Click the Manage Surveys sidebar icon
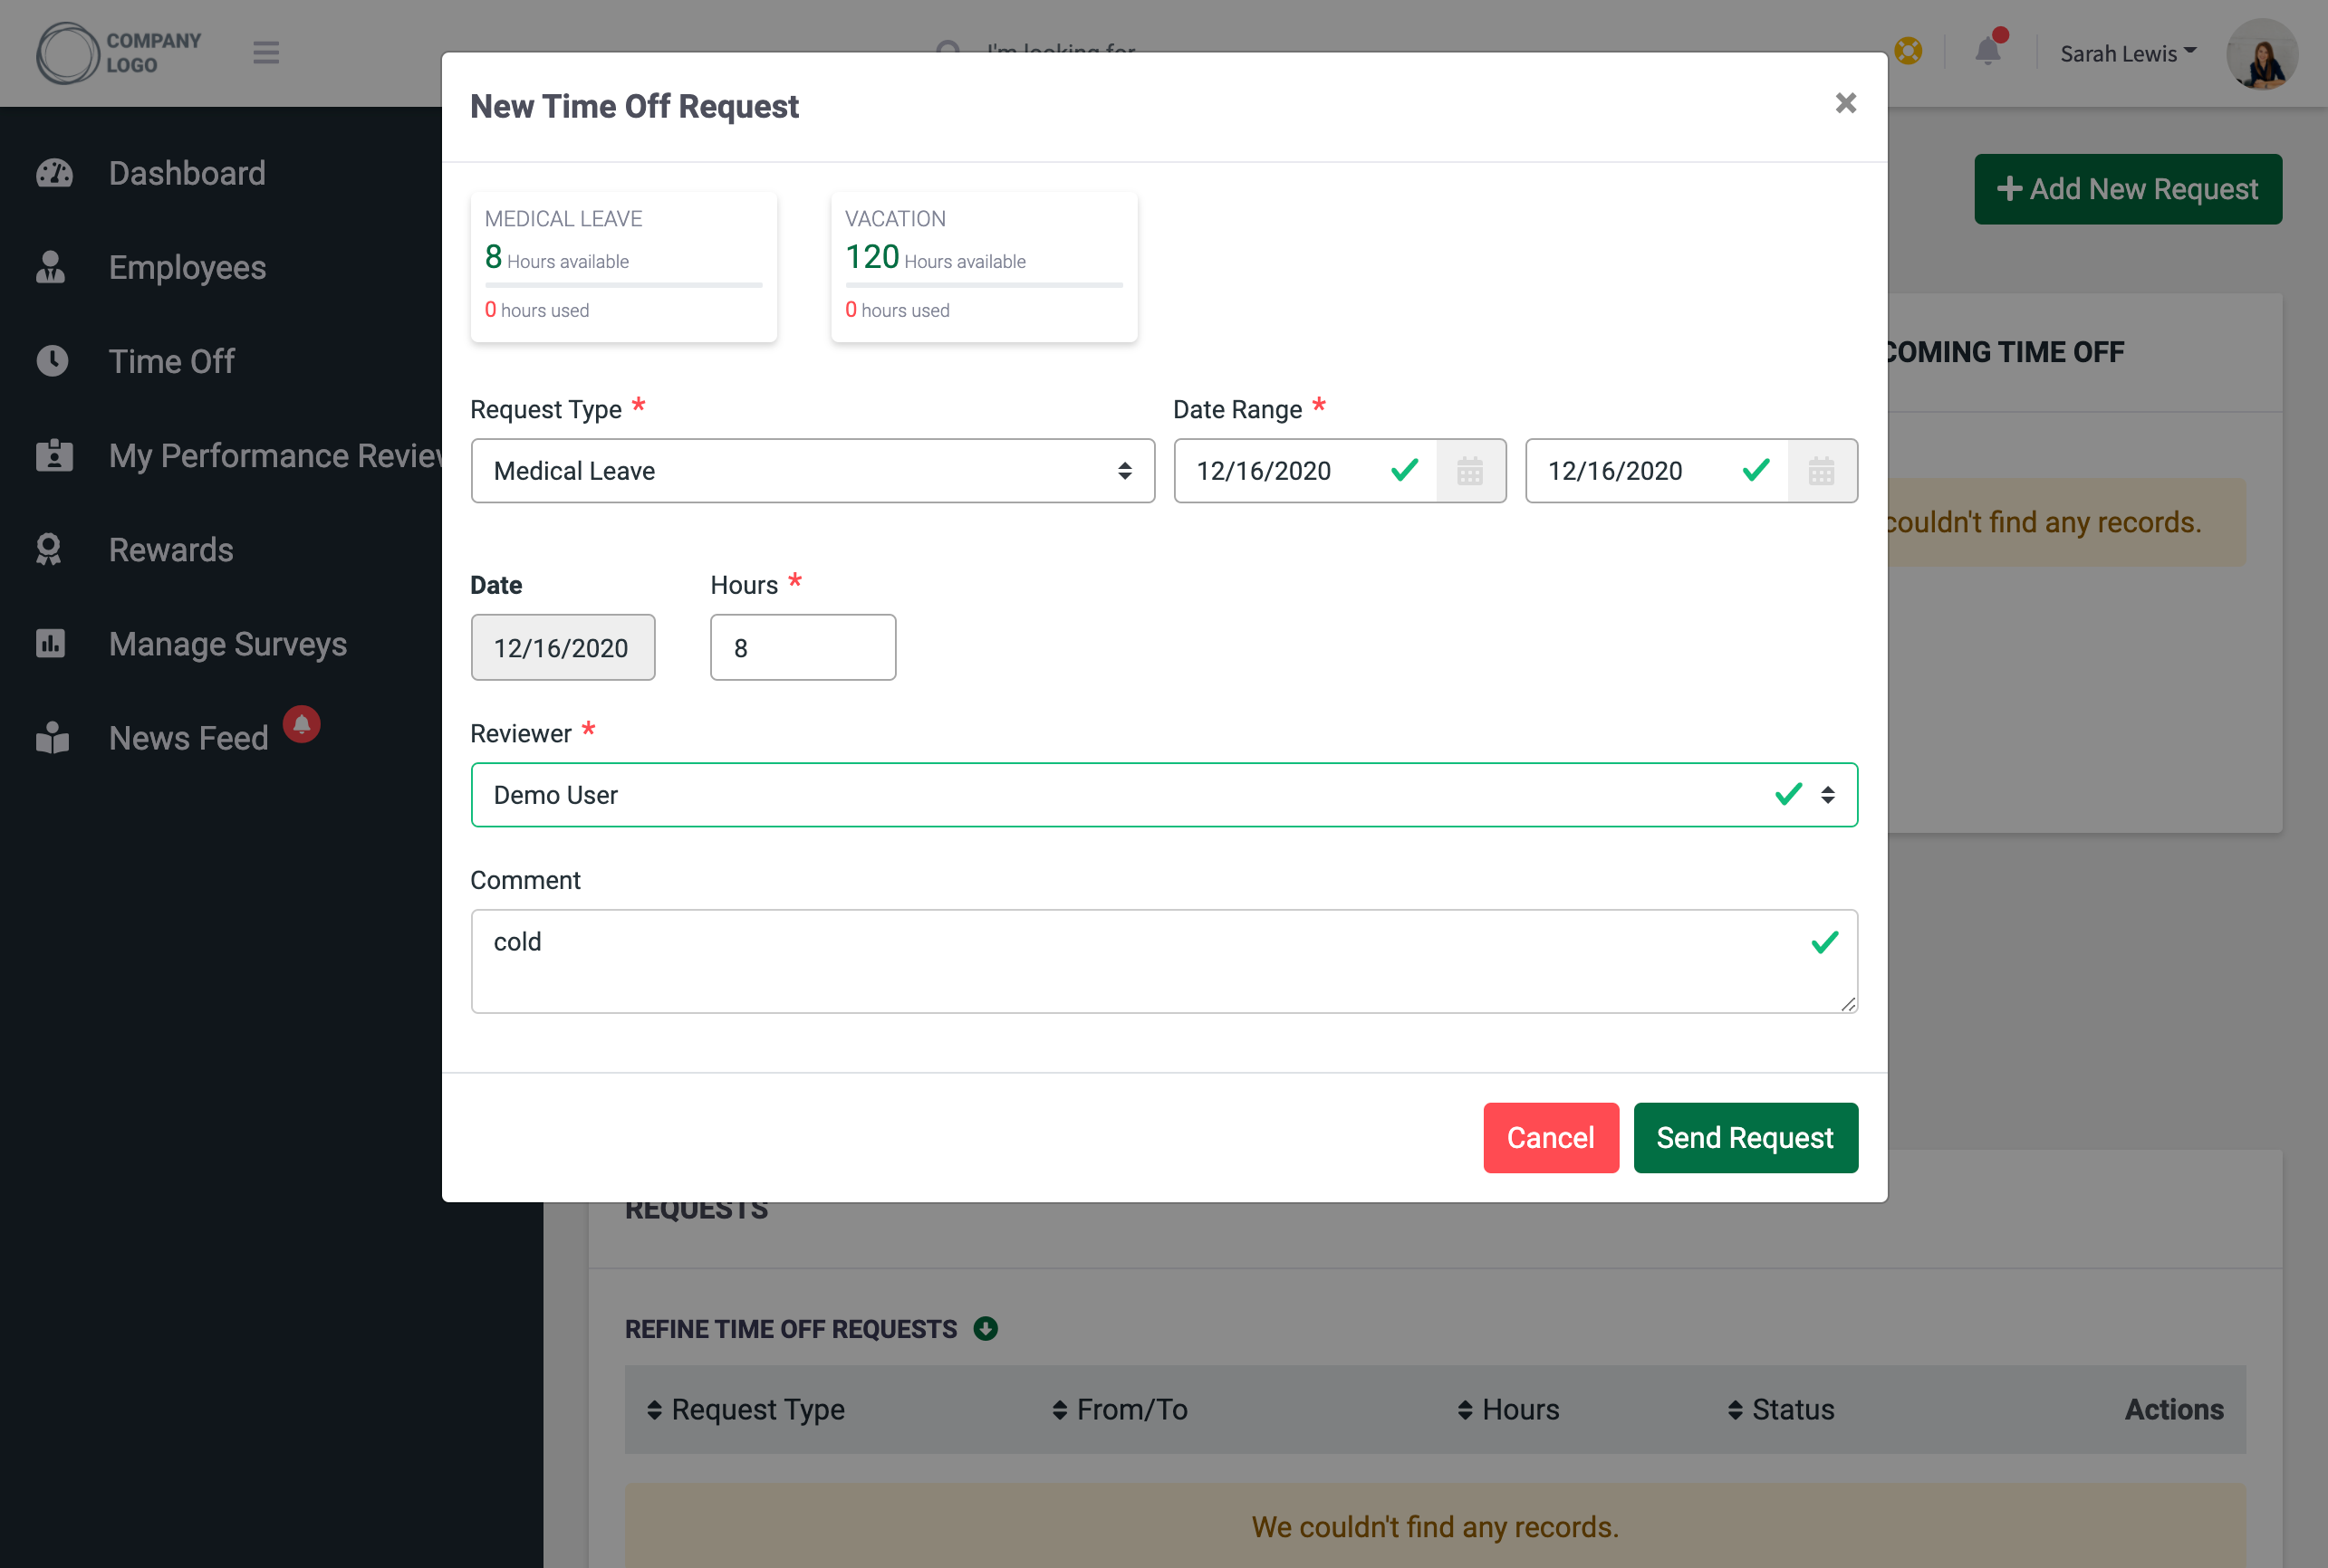This screenshot has height=1568, width=2328. (x=49, y=644)
